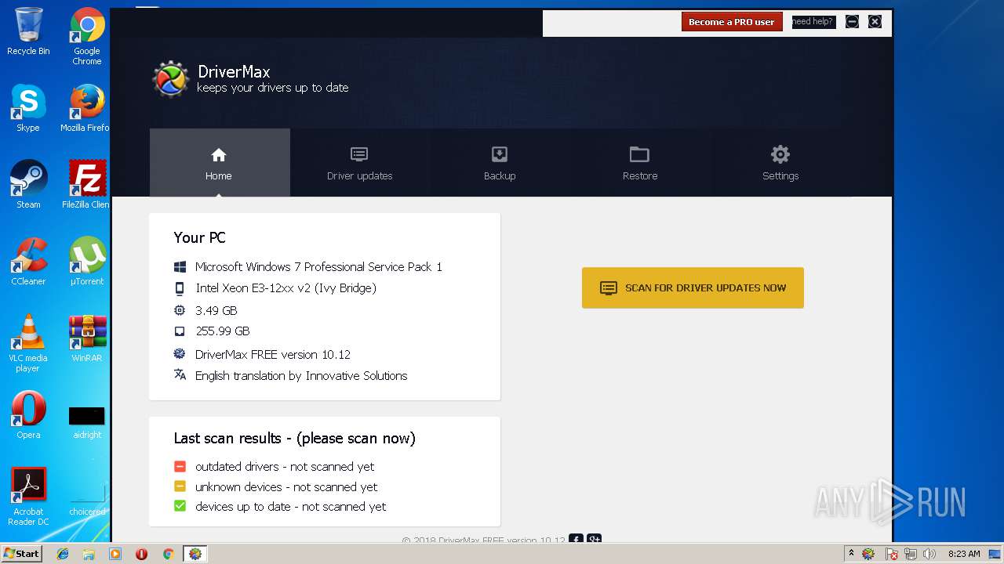
Task: Open the Google Plus icon in footer
Action: [x=594, y=540]
